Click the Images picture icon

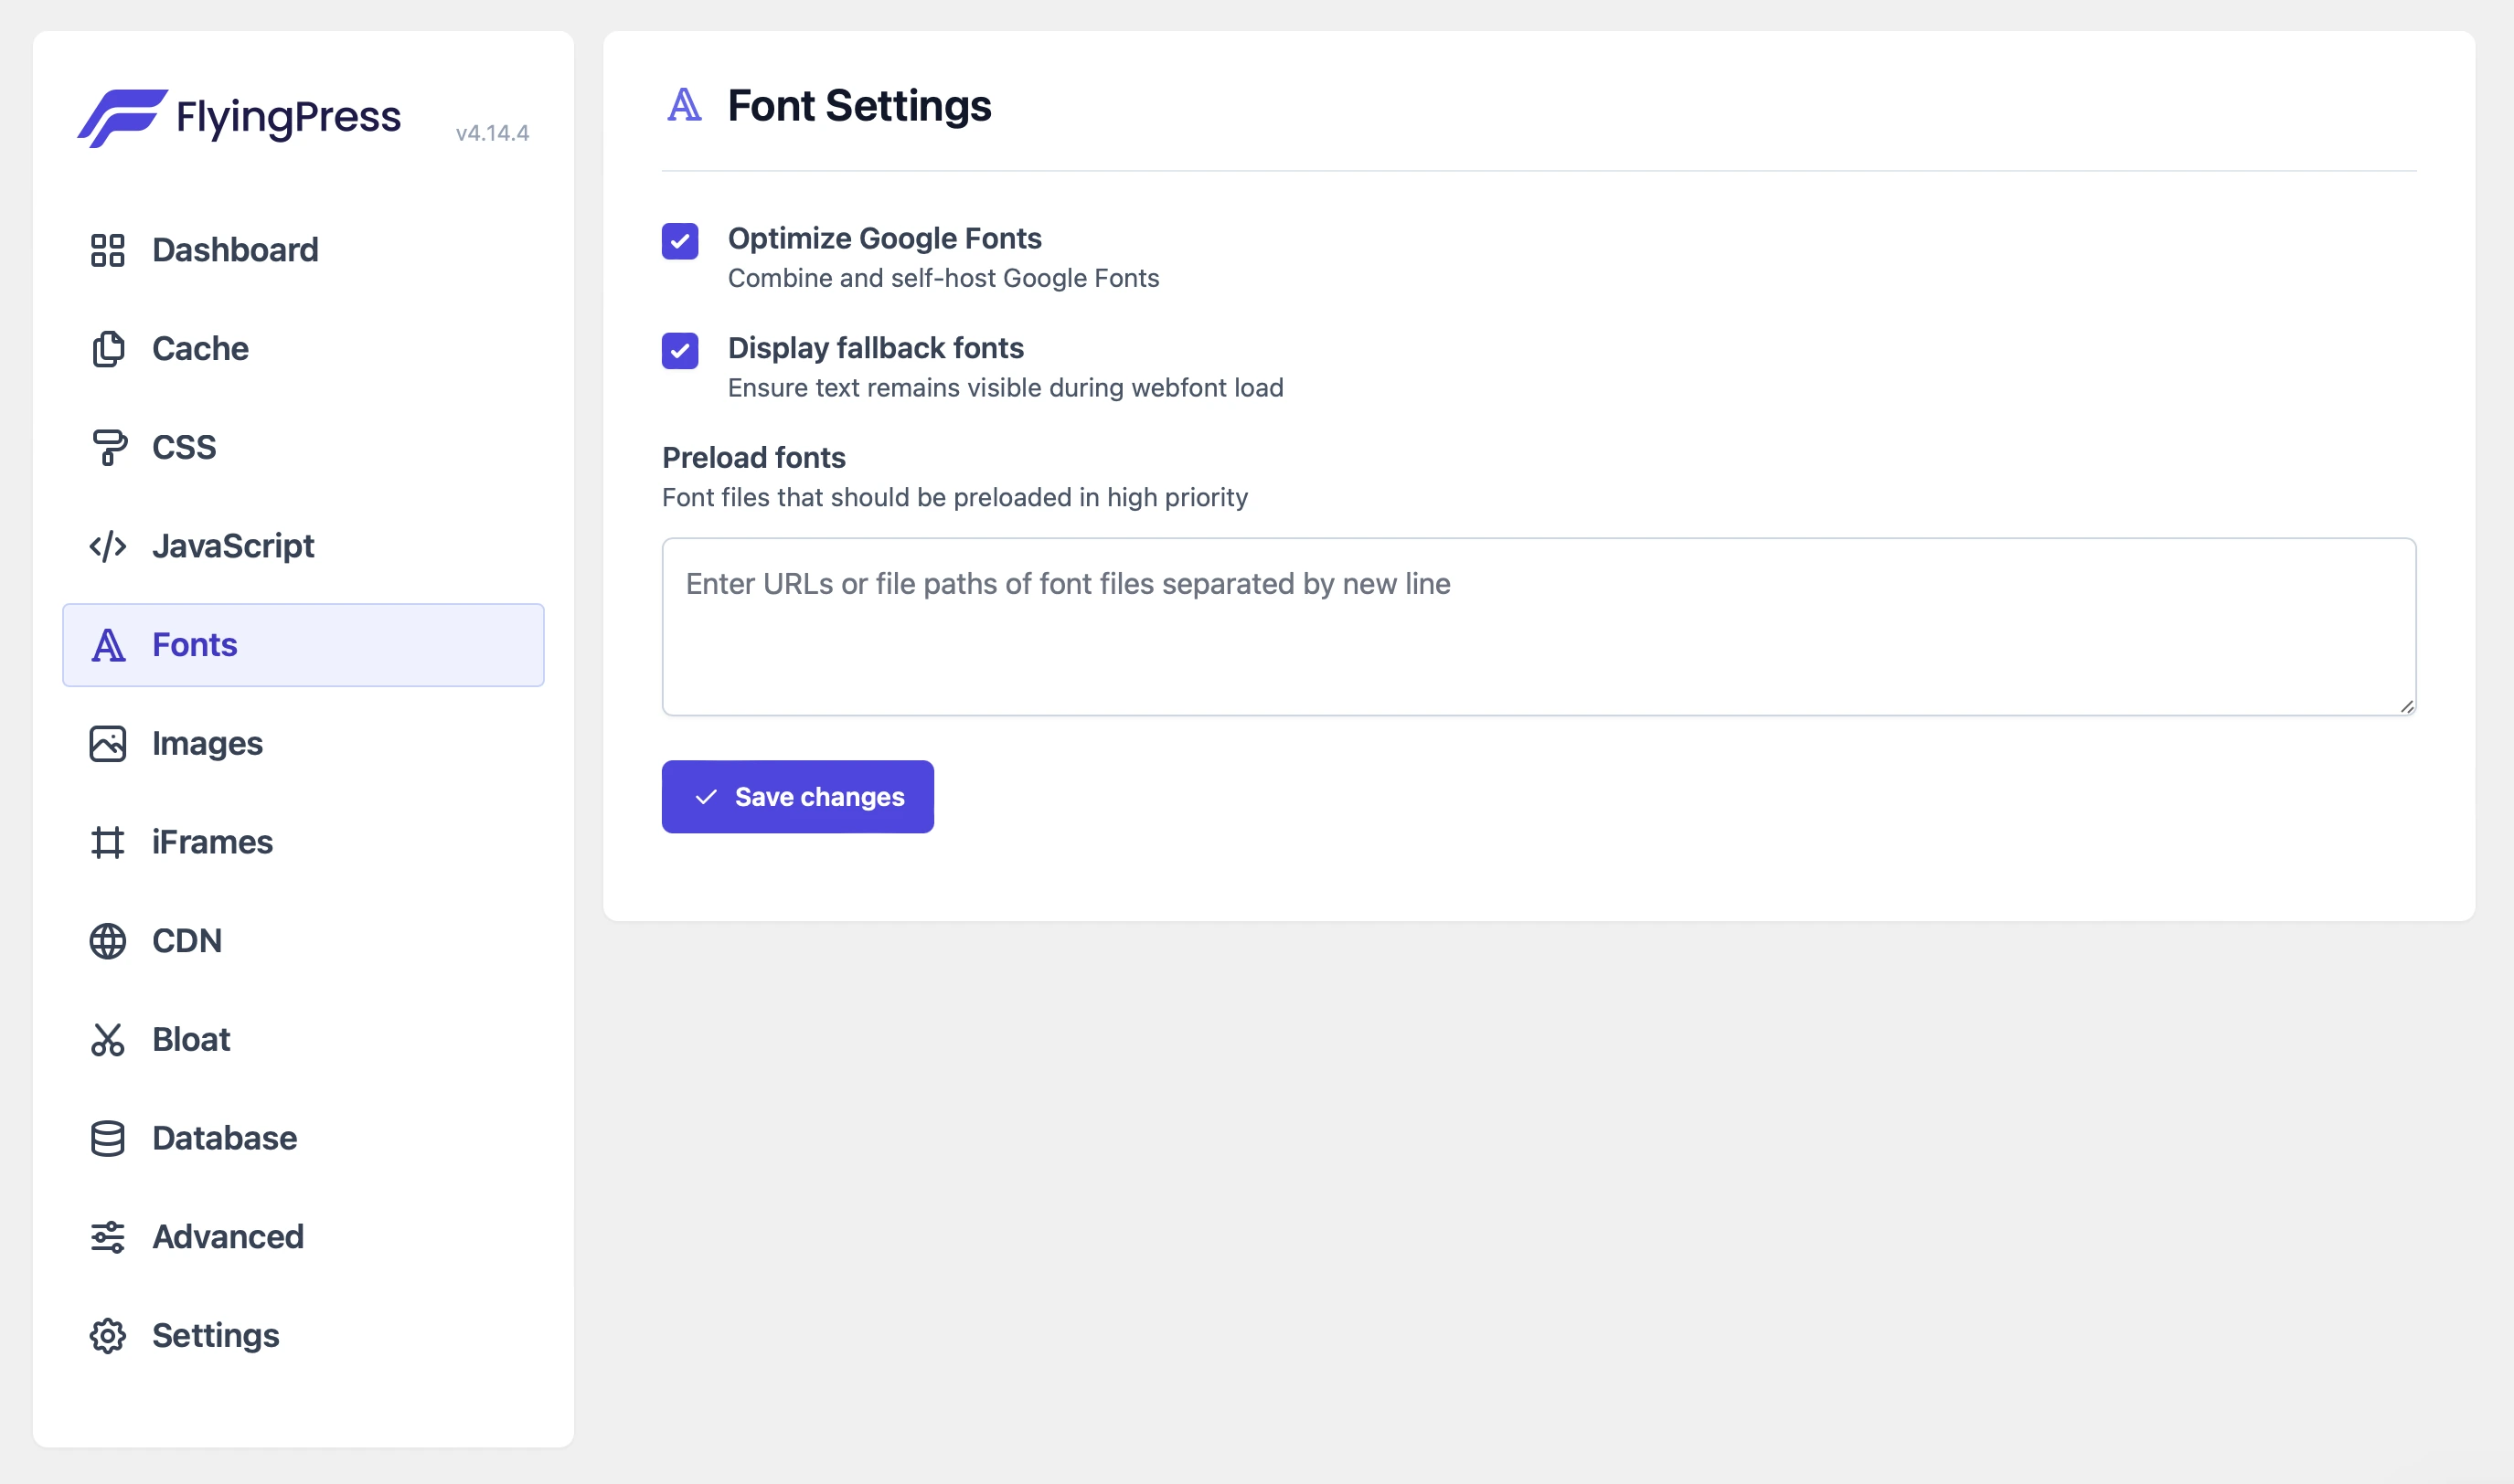[107, 743]
